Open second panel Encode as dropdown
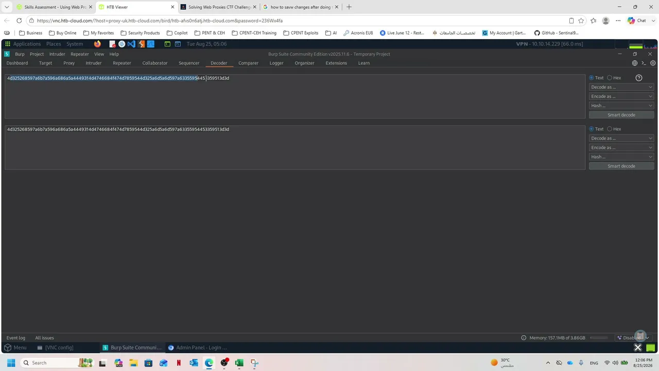The width and height of the screenshot is (659, 371). [621, 147]
